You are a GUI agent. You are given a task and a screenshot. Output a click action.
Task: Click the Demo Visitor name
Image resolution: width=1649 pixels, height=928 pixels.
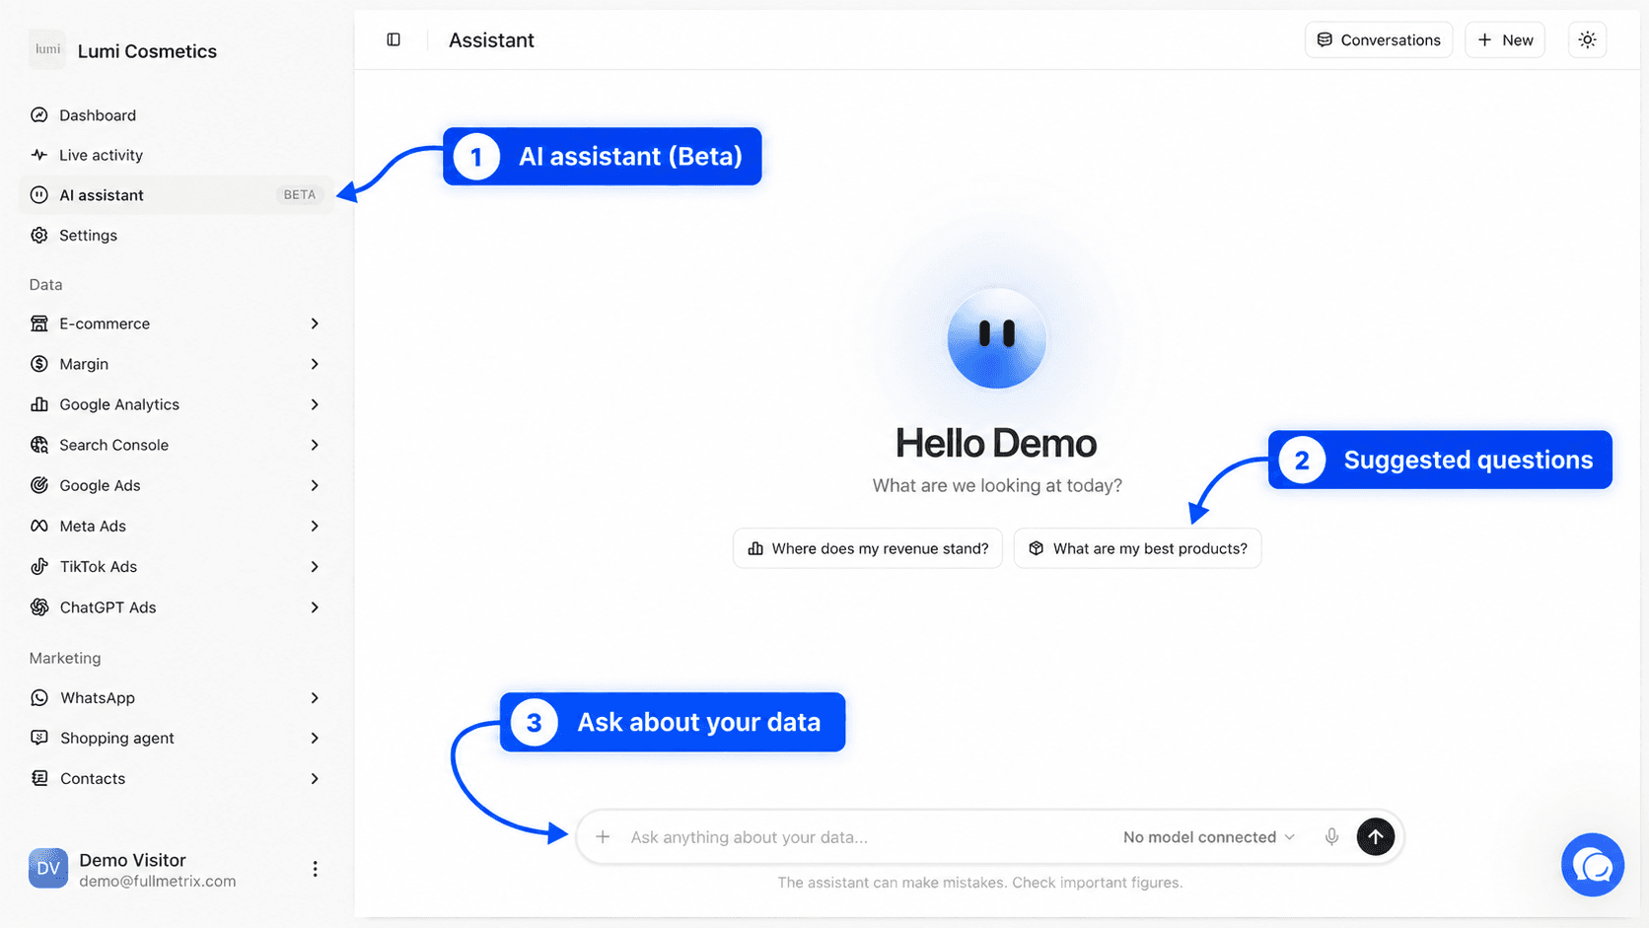132,860
